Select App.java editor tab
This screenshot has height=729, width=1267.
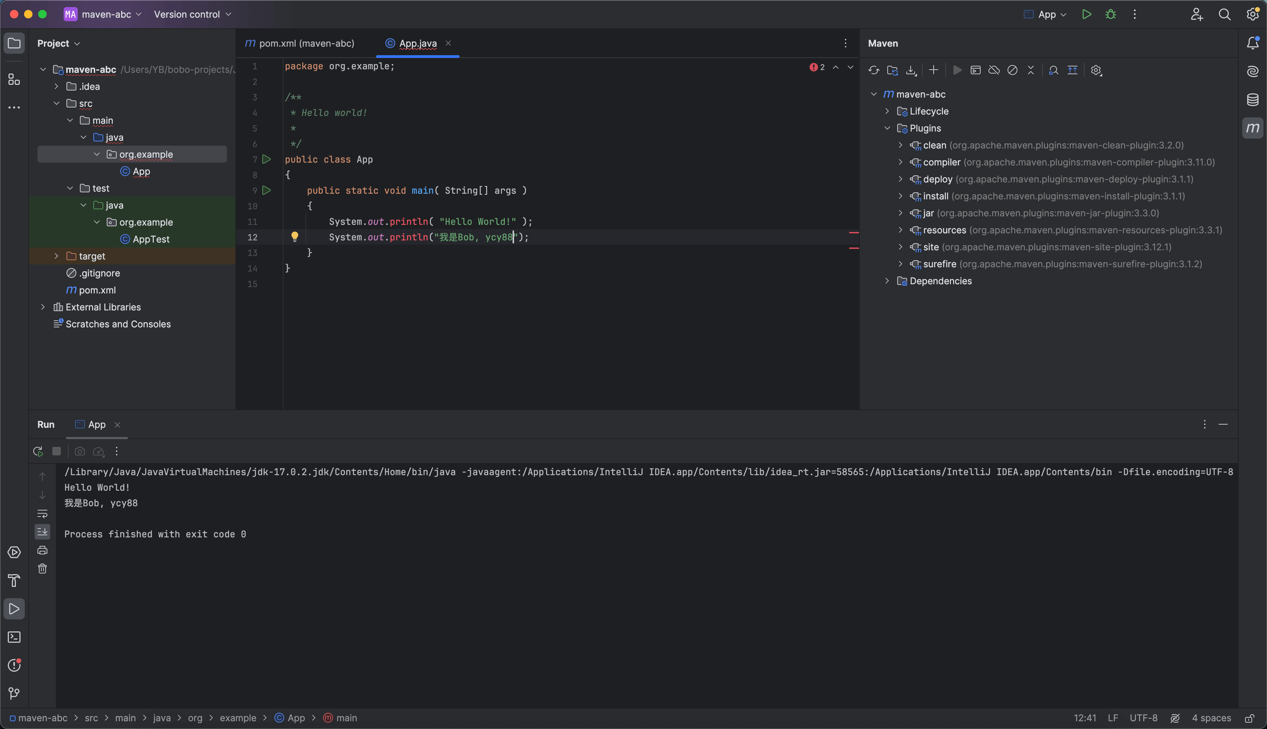pos(418,43)
